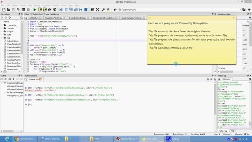Expand the __pycache__ folder
252x142 pixels.
[2, 25]
